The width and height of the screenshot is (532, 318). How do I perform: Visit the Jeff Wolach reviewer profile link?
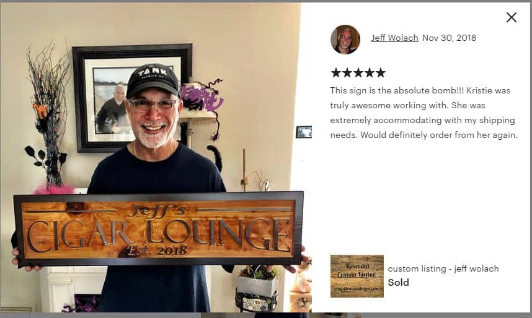pyautogui.click(x=394, y=38)
